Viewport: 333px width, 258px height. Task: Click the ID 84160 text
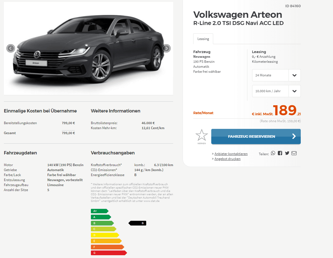(293, 6)
